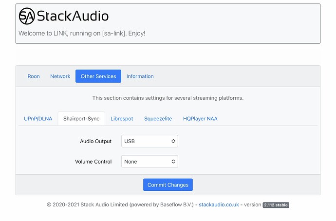Click the Volume Control field label

(x=93, y=162)
